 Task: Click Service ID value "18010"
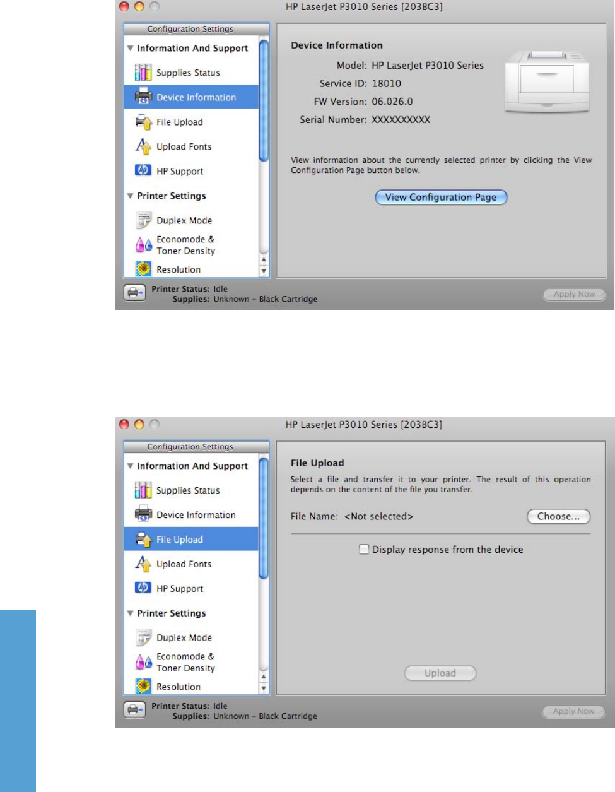point(386,83)
